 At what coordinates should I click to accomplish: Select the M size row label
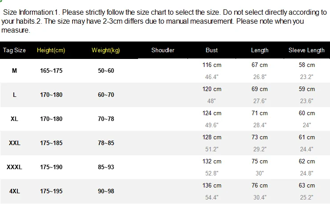click(14, 71)
